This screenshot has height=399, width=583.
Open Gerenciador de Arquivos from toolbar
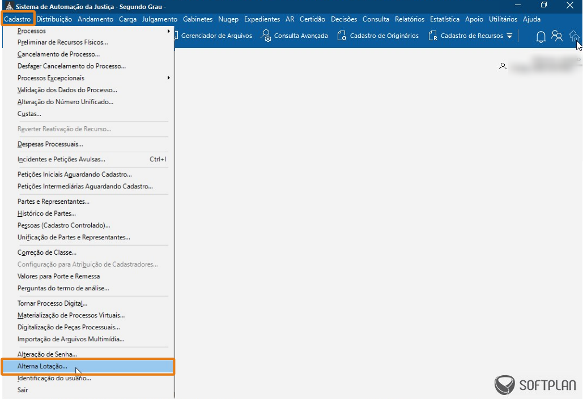click(x=216, y=36)
